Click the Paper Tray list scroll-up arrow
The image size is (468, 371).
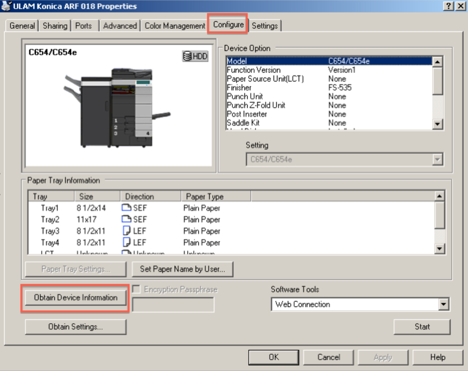click(439, 196)
